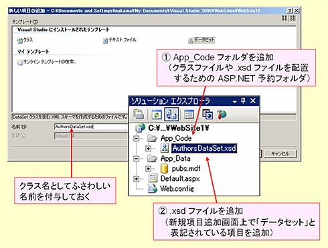Click the website root globe icon
This screenshot has width=328, height=248.
140,128
